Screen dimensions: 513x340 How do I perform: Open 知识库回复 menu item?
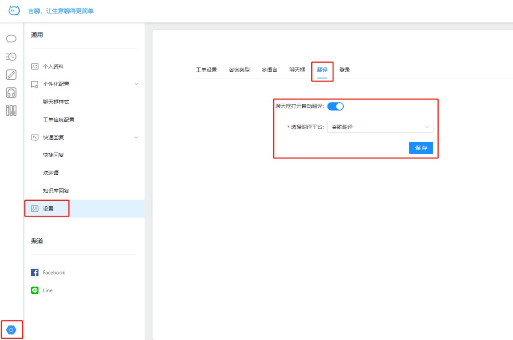click(x=56, y=191)
